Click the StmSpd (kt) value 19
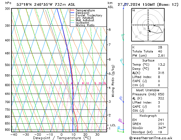 tap(160, 132)
